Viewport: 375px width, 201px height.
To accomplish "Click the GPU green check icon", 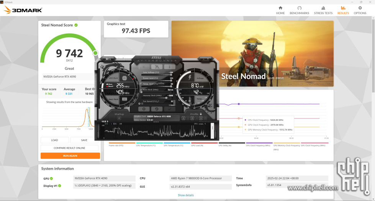I will click(x=51, y=178).
